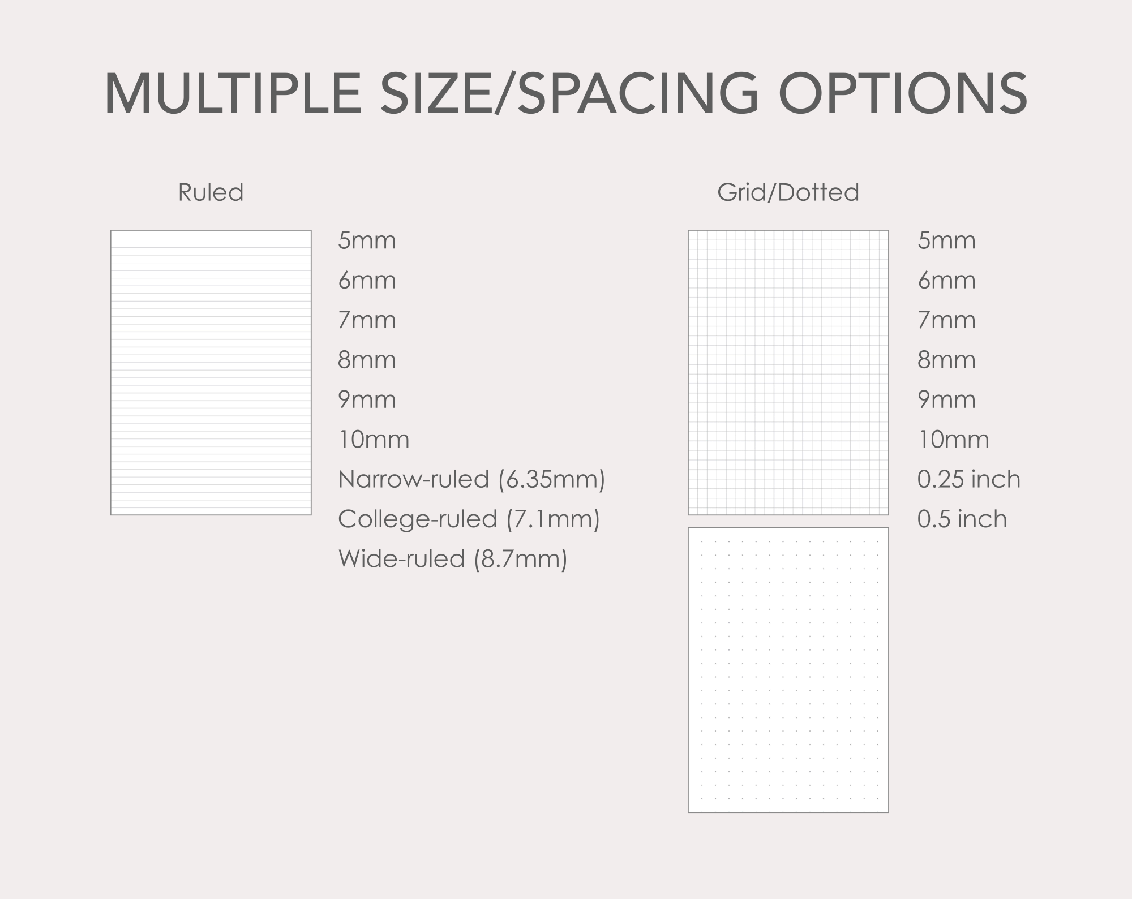1132x899 pixels.
Task: Select 5mm under Grid/Dotted column
Action: pyautogui.click(x=946, y=240)
